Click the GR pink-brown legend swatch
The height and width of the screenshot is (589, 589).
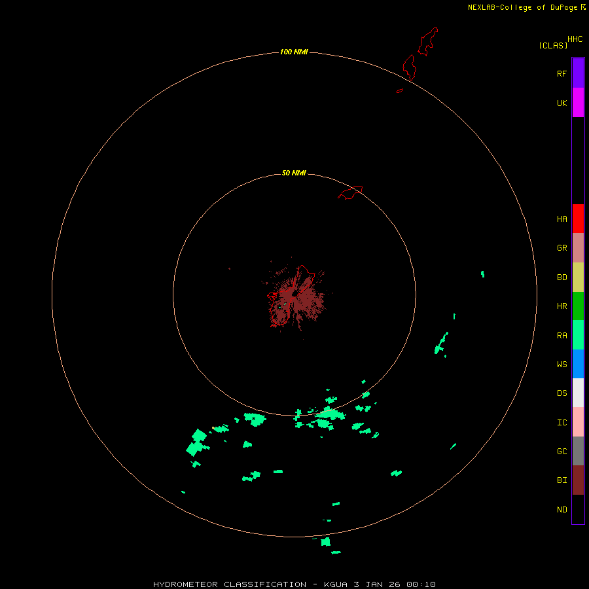click(578, 247)
